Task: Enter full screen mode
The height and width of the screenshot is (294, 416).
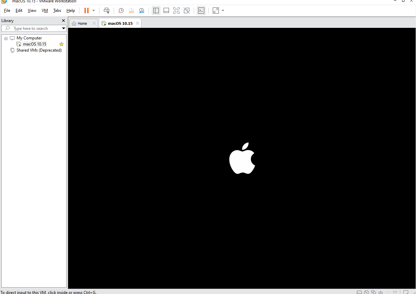Action: pyautogui.click(x=176, y=11)
